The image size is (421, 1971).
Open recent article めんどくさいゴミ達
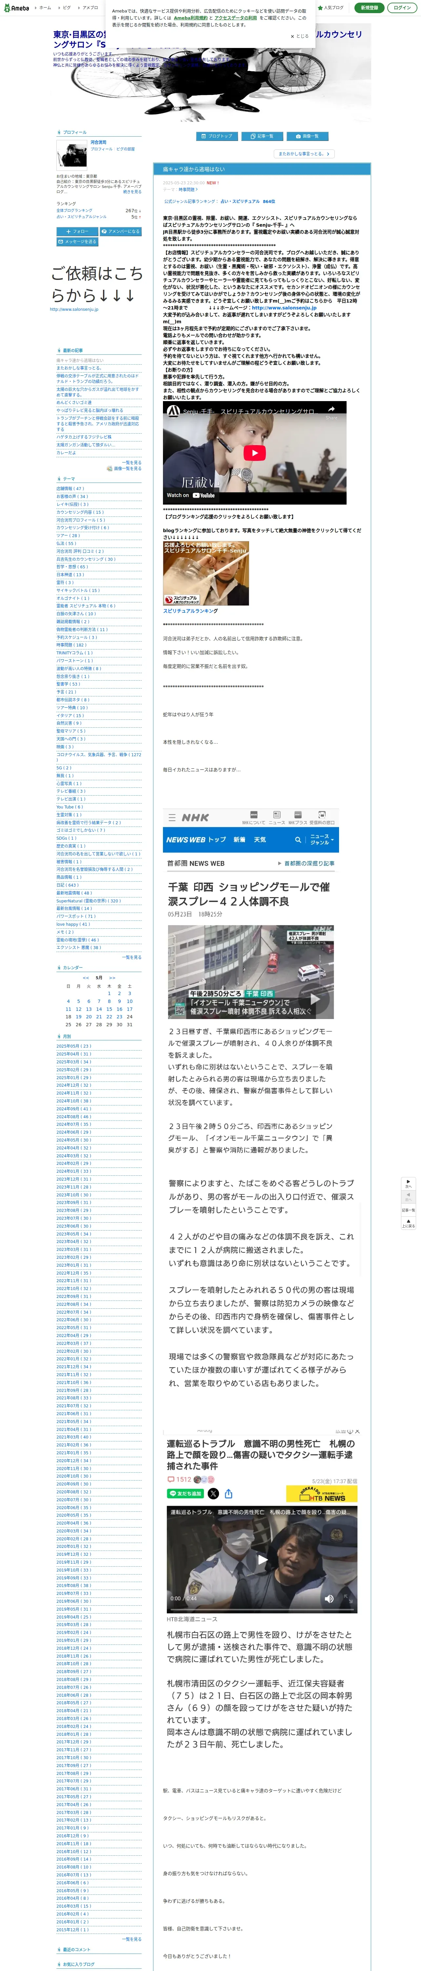coord(73,402)
